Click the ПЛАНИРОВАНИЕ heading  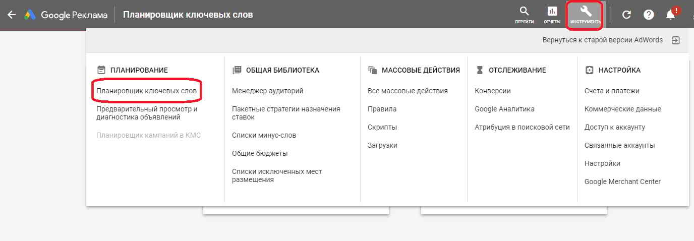tap(139, 70)
